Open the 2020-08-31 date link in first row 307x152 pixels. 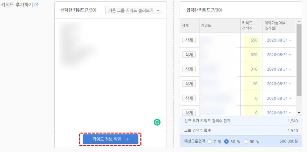click(x=279, y=40)
